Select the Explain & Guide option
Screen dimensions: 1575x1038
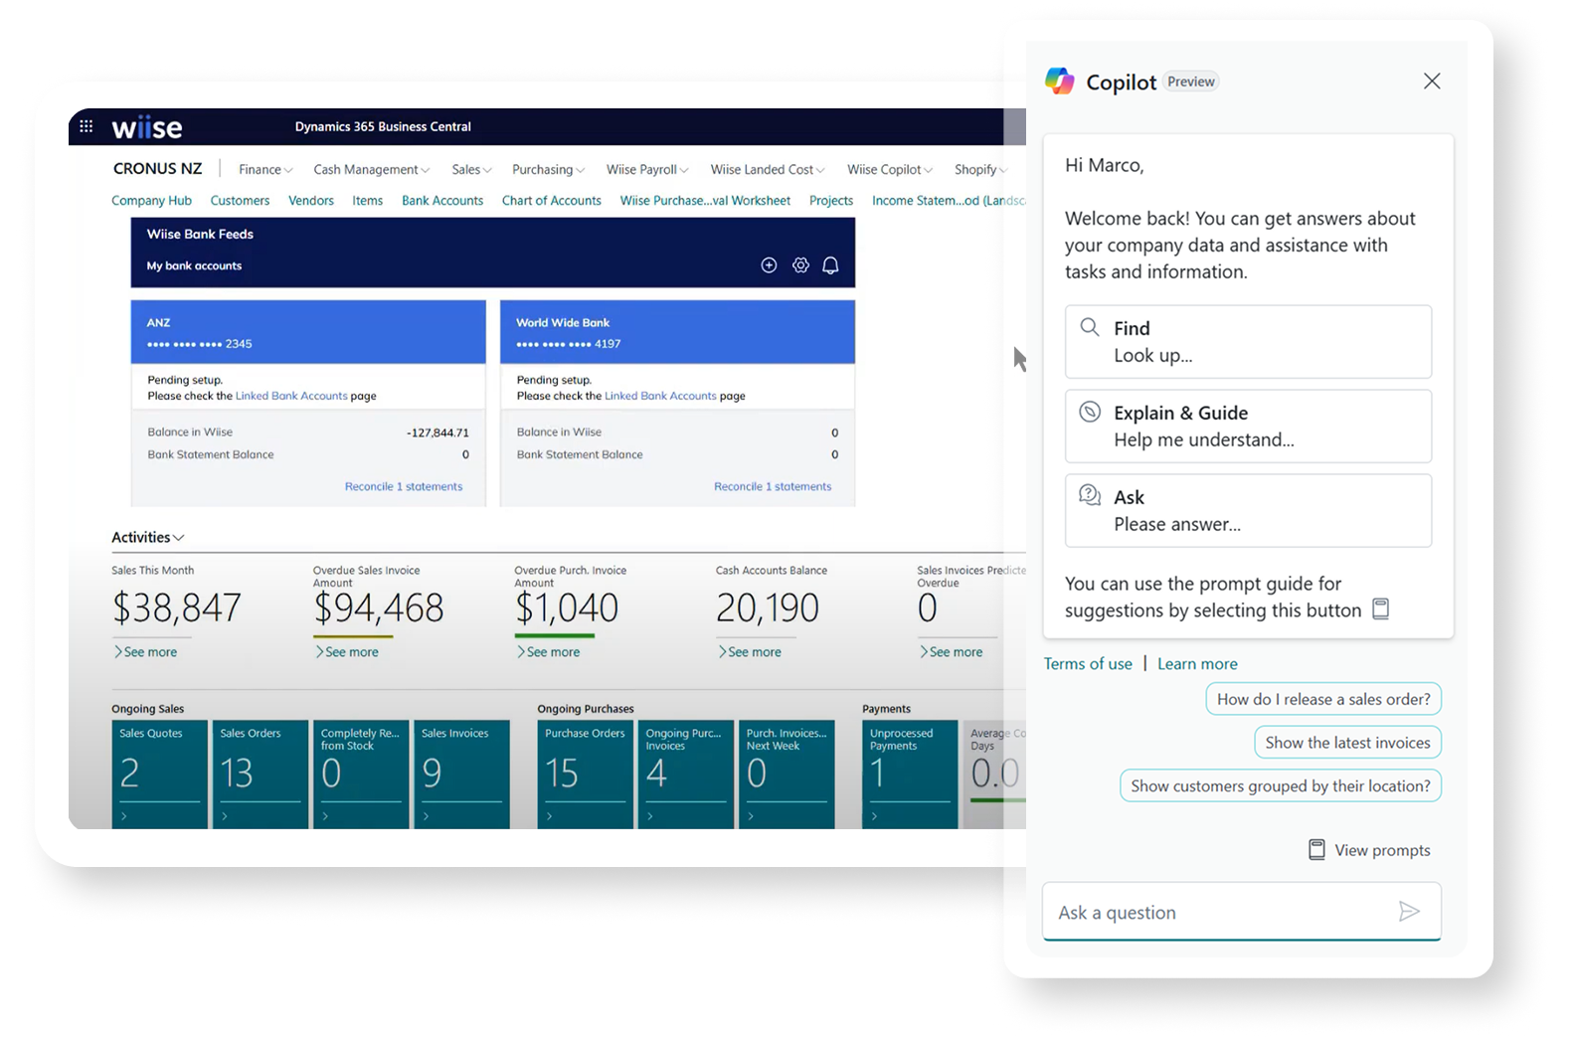[x=1248, y=427]
